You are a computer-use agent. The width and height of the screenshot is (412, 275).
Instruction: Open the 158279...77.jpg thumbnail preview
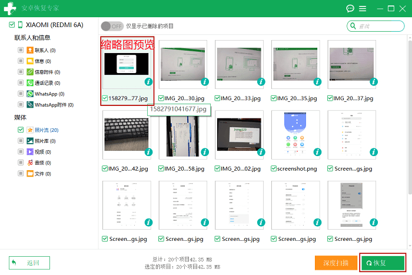[x=127, y=64]
